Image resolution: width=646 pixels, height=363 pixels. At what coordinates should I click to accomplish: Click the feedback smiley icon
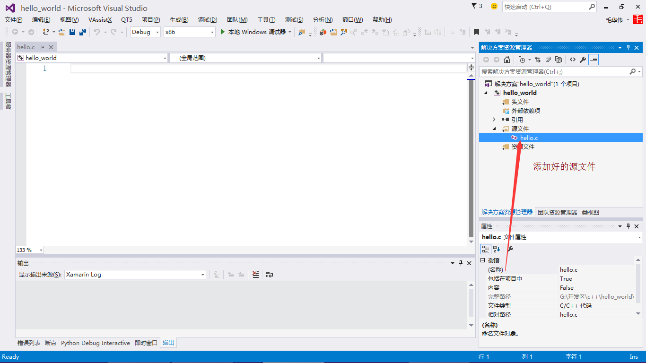click(x=494, y=6)
